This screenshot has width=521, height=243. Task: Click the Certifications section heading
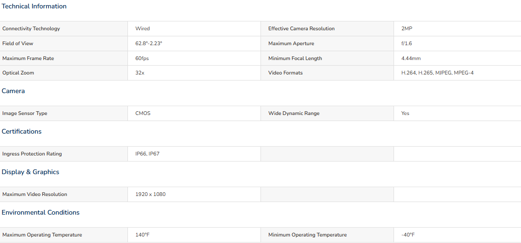[x=21, y=132]
